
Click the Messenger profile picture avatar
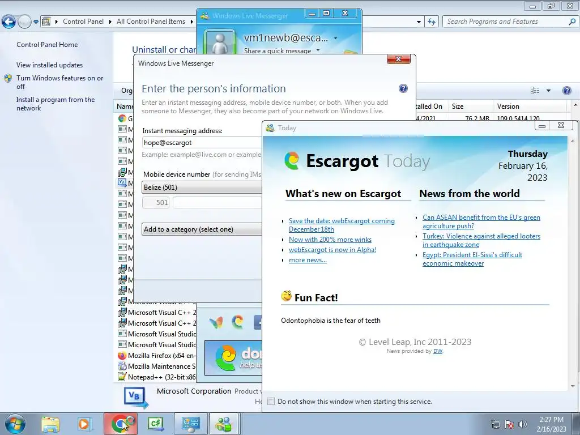pyautogui.click(x=220, y=44)
